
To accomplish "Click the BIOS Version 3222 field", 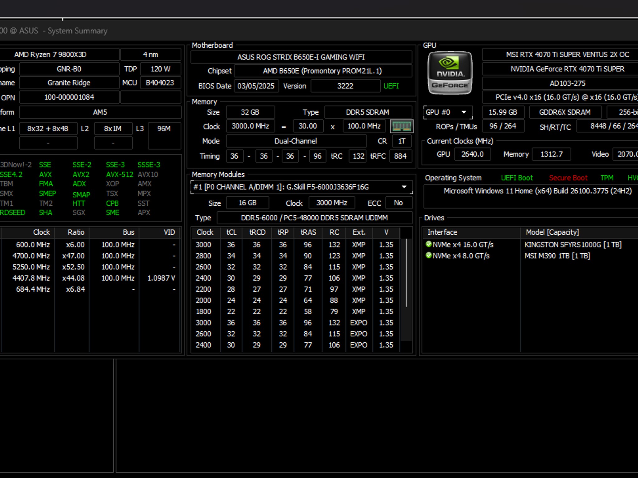I will point(345,86).
